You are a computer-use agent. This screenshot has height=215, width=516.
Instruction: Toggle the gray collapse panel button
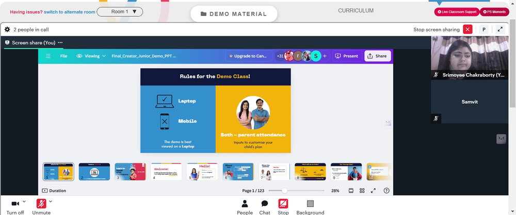pos(501,139)
